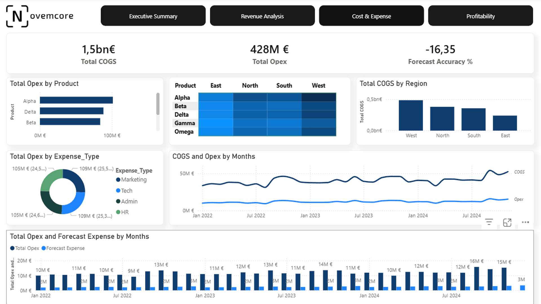The height and width of the screenshot is (304, 541).
Task: Select the Alpha bar in Opex chart
Action: [x=76, y=100]
